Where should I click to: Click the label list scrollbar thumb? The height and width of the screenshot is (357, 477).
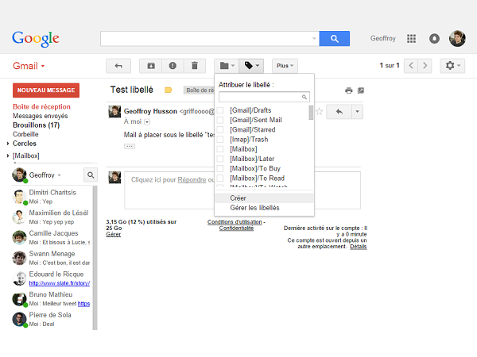311,113
